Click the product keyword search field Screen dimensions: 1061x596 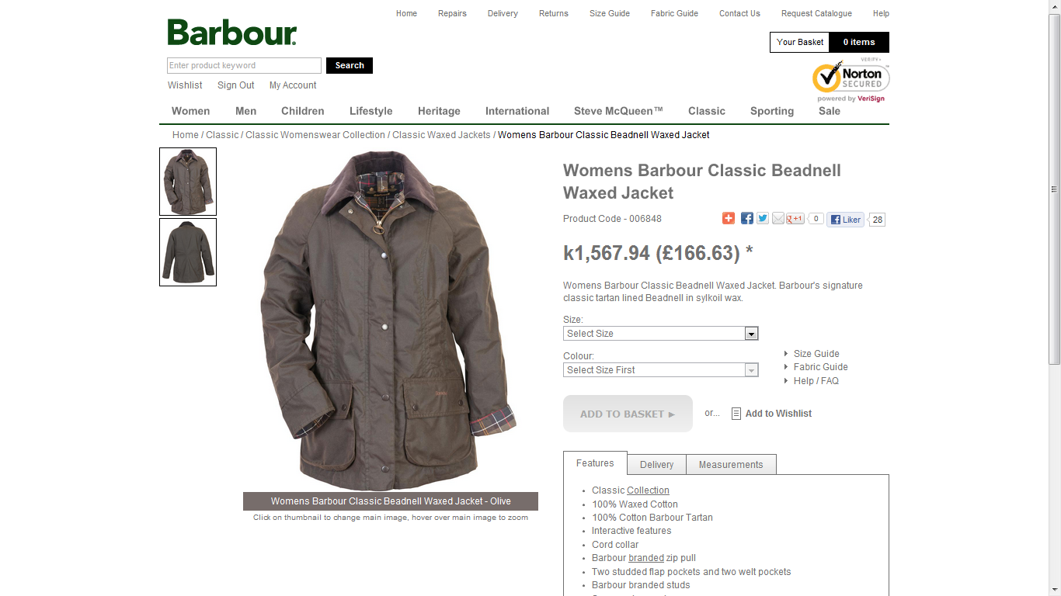click(244, 65)
